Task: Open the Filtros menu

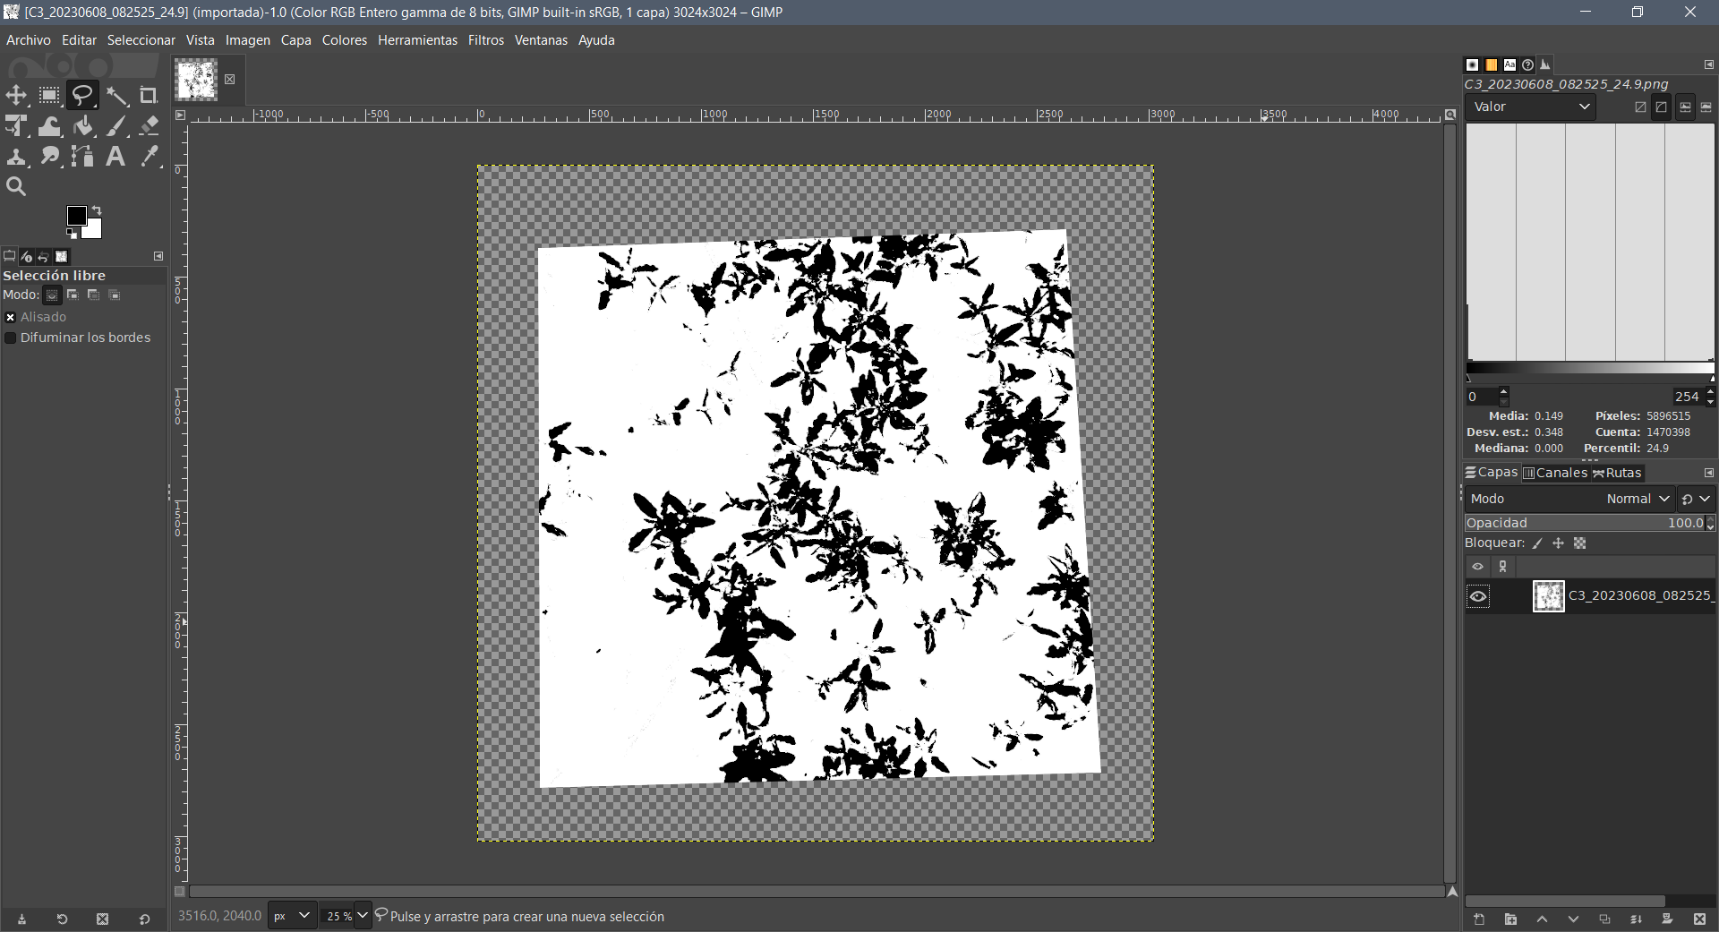Action: 485,40
